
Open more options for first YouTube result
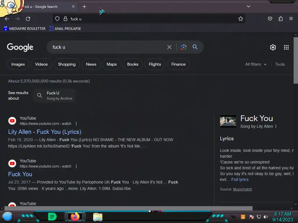pos(76,124)
